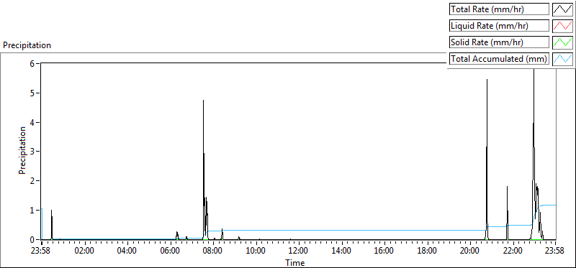Click the tall spike peak near 07:30
The image size is (576, 268).
(x=203, y=101)
